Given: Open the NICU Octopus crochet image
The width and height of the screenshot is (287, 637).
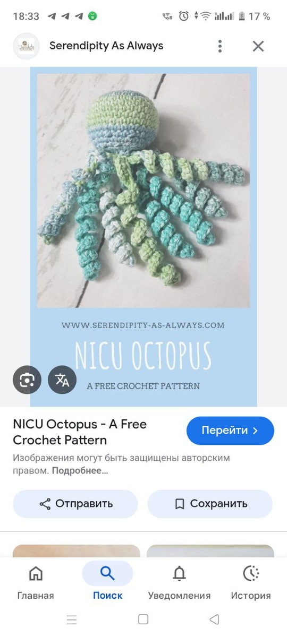Looking at the screenshot, I should 143,237.
